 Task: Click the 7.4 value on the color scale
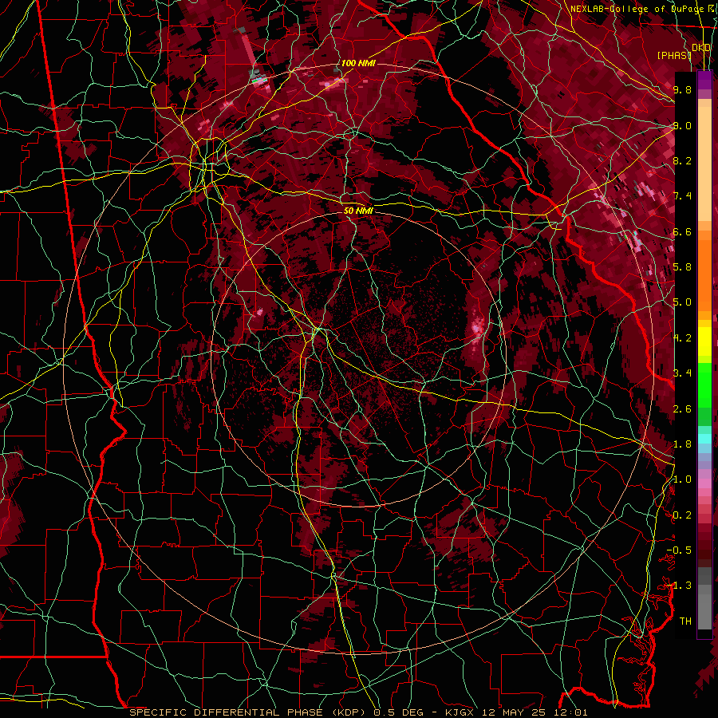click(x=682, y=196)
